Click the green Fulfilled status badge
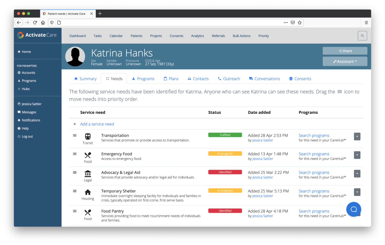385x245 pixels. [x=225, y=135]
